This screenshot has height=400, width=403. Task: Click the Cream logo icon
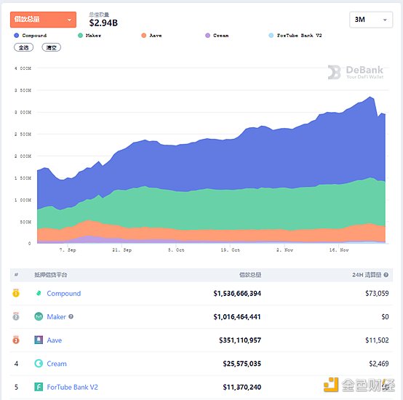coord(39,363)
